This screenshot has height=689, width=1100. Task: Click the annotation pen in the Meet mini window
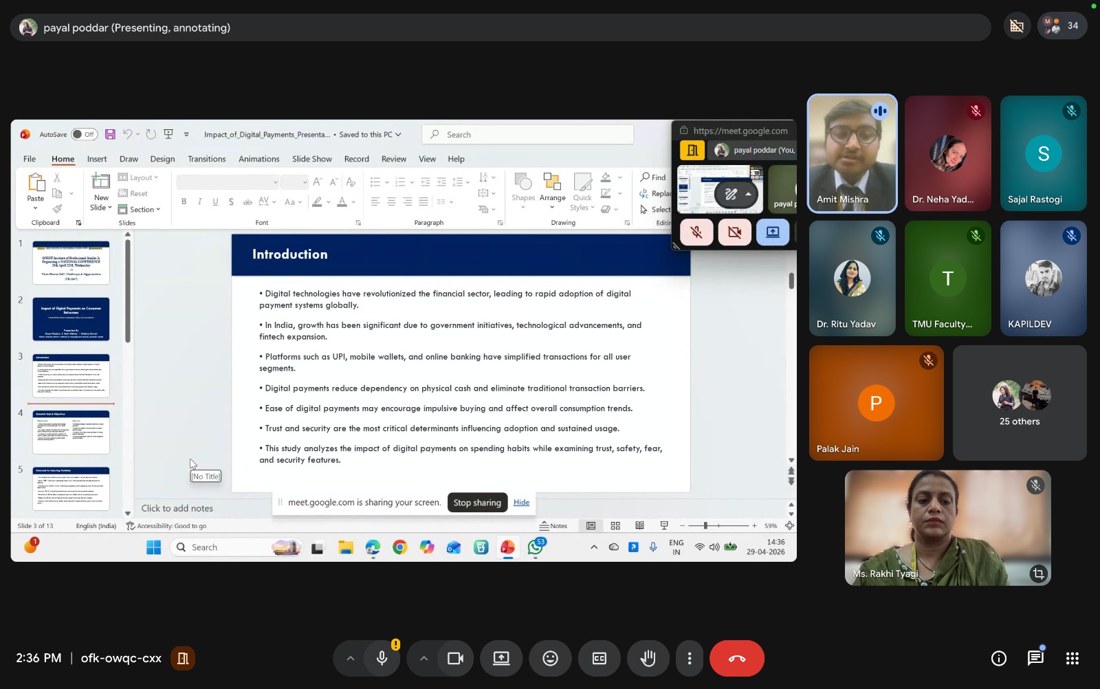(x=731, y=195)
